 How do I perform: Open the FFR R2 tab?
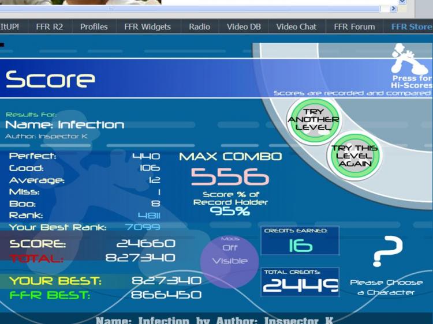(x=51, y=27)
